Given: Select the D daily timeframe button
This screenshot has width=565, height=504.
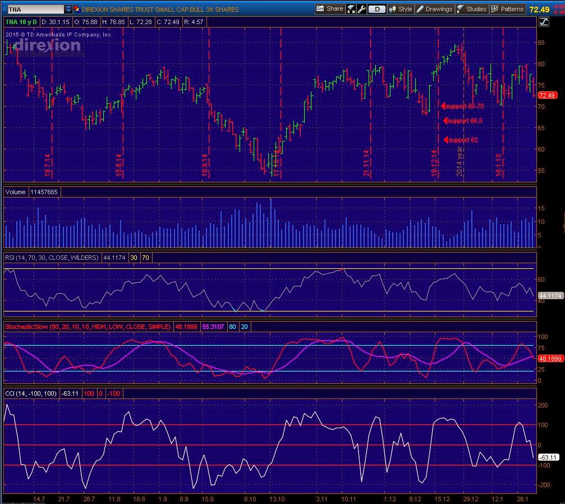Looking at the screenshot, I should point(377,9).
